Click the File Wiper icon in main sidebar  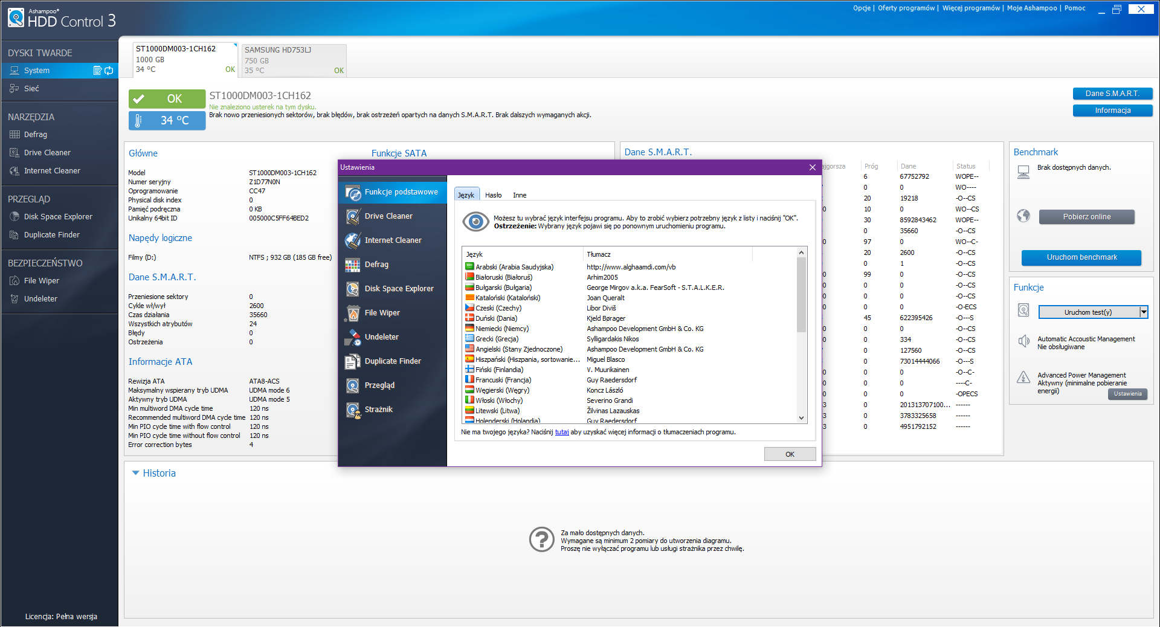[x=14, y=281]
